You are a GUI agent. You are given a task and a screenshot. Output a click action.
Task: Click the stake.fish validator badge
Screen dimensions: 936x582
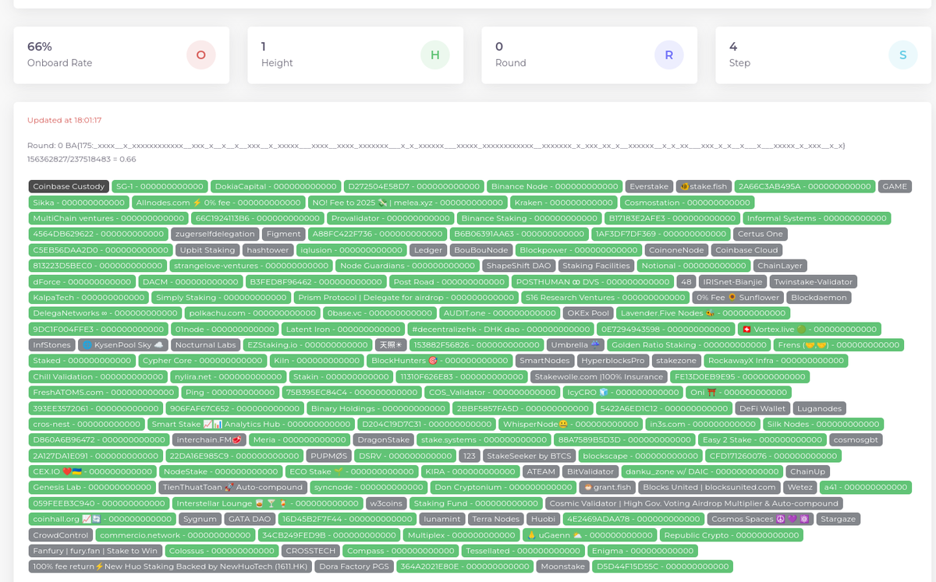[704, 186]
